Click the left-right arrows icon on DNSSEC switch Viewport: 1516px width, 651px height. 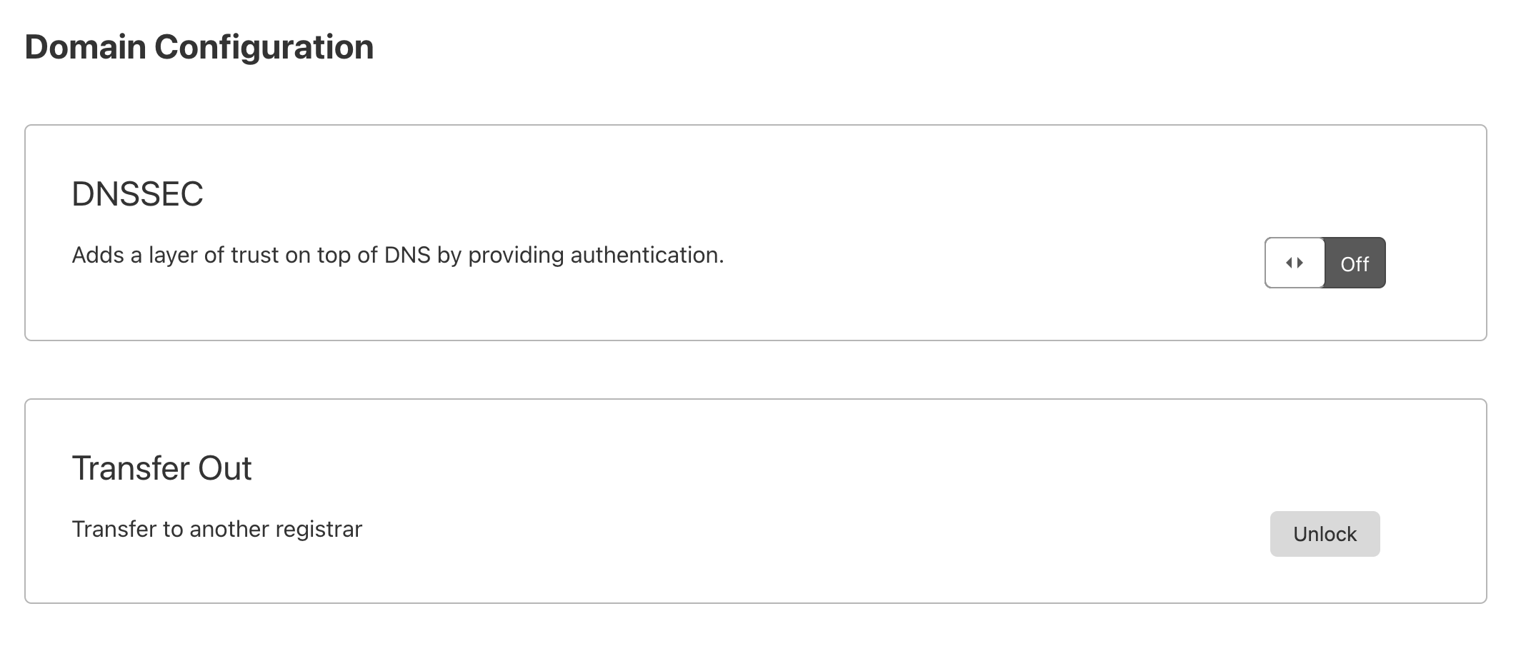tap(1295, 263)
